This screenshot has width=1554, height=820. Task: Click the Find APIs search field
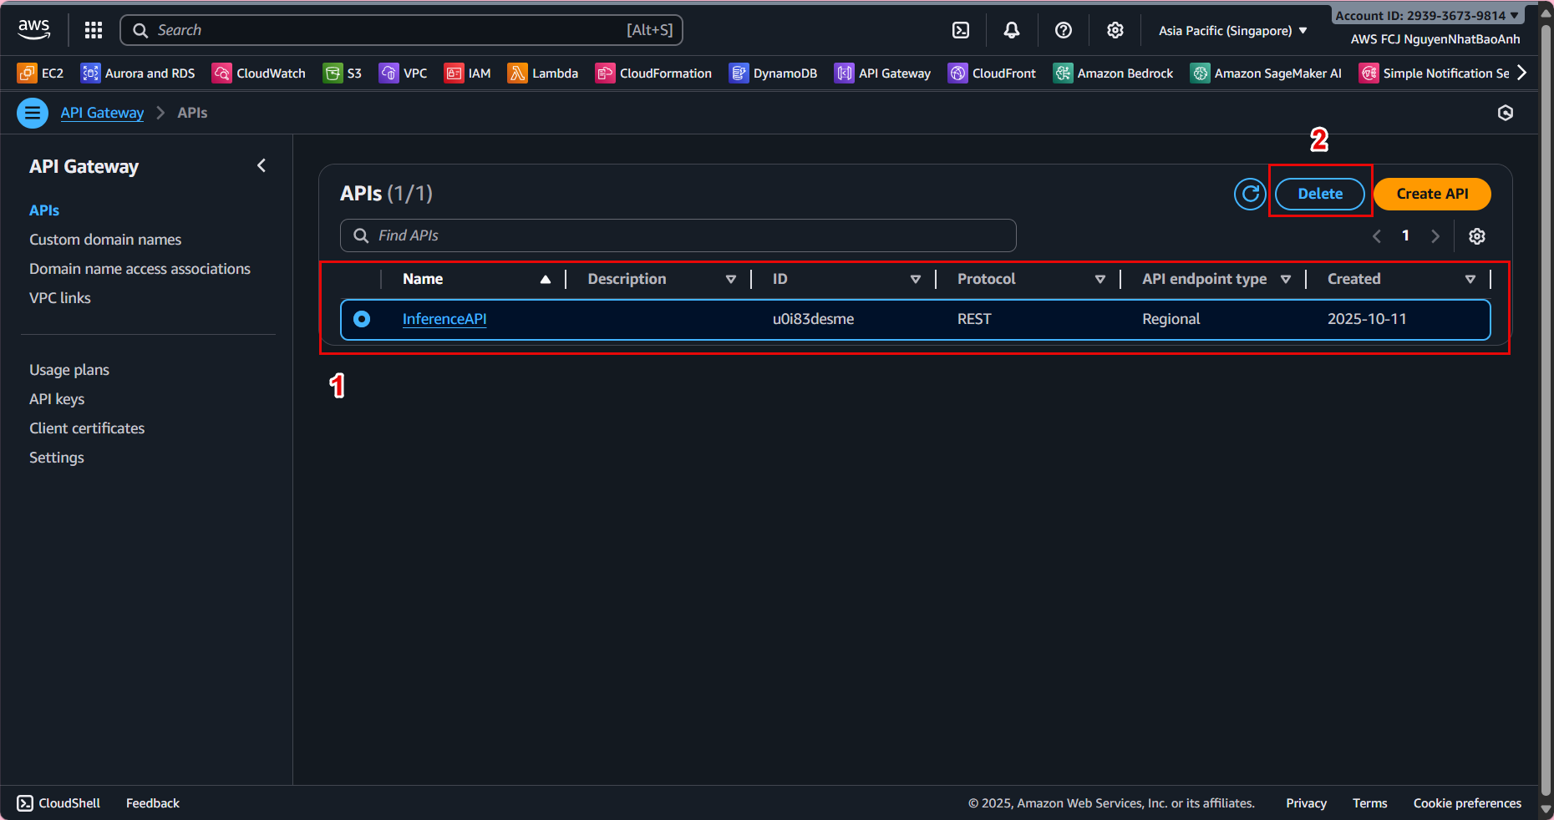678,235
